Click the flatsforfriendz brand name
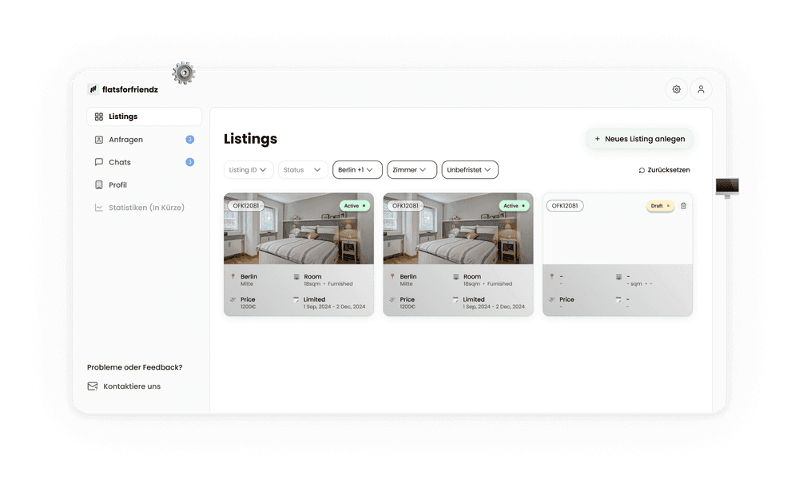Screen dimensions: 799x487 [x=130, y=89]
